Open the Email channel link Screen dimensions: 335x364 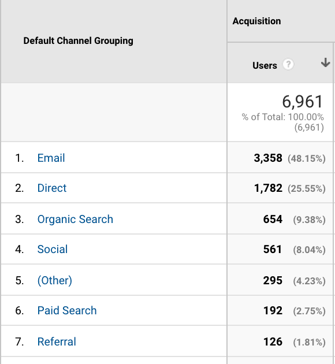(x=51, y=158)
